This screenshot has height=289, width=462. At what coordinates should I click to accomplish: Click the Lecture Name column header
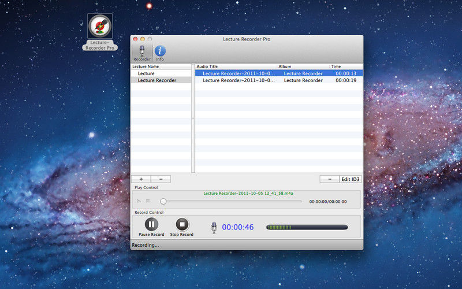pos(161,66)
